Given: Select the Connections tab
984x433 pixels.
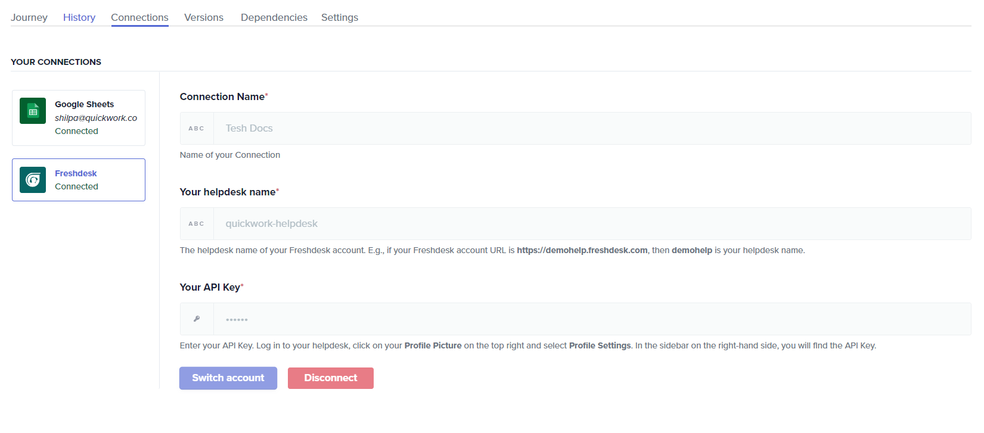Looking at the screenshot, I should pyautogui.click(x=139, y=17).
